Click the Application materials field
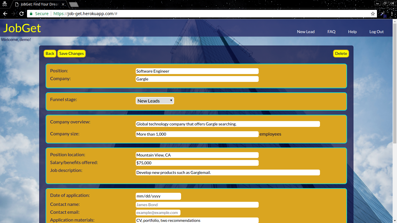The height and width of the screenshot is (223, 397). [197, 220]
